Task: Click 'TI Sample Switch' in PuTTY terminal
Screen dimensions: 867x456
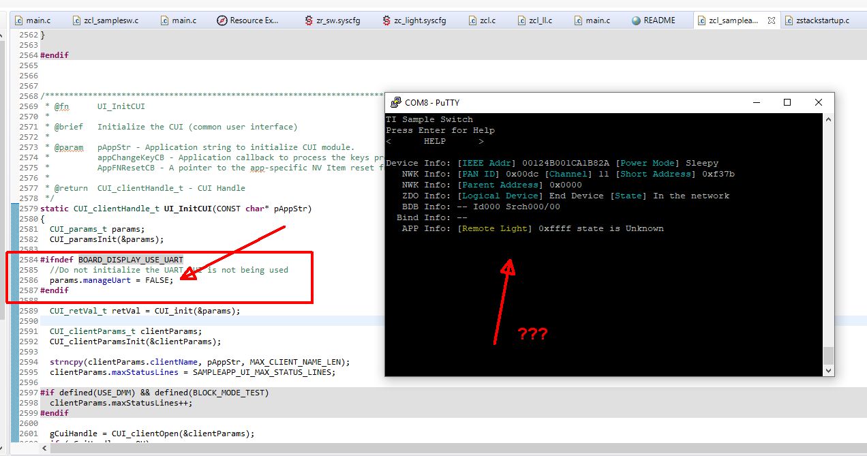Action: pyautogui.click(x=429, y=119)
